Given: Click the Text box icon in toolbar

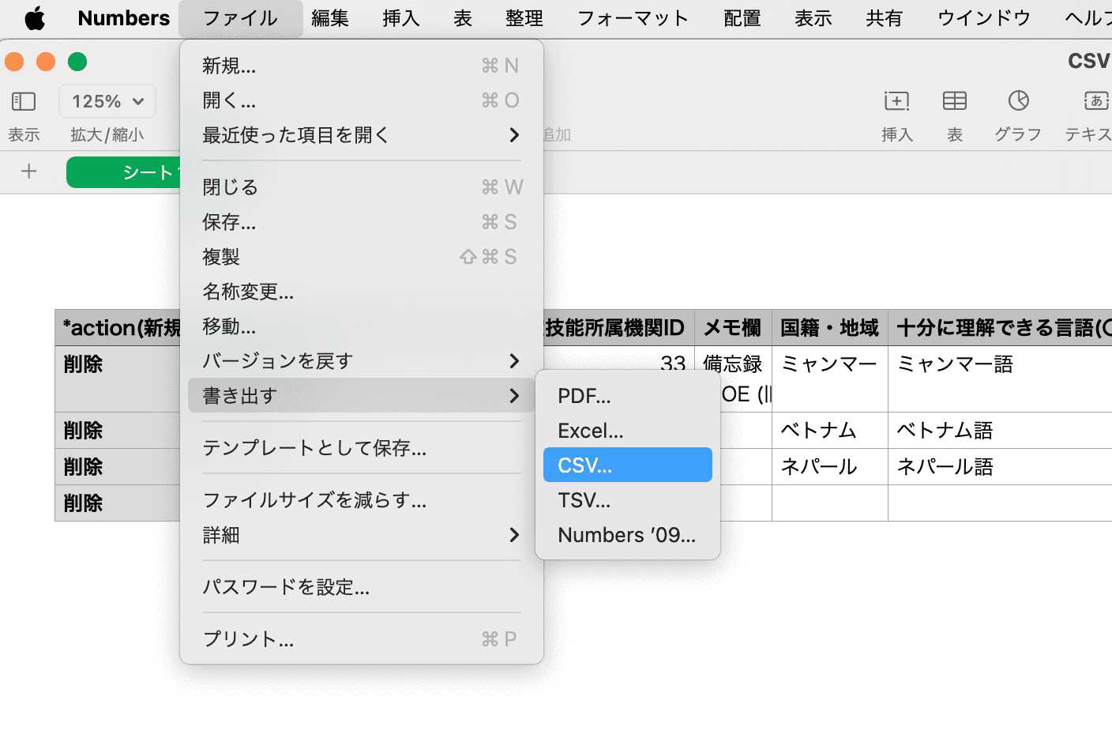Looking at the screenshot, I should coord(1095,101).
